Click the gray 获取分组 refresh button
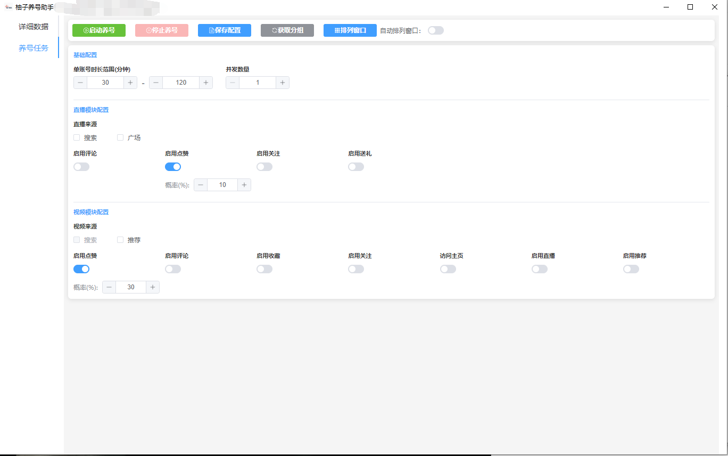The height and width of the screenshot is (456, 728). 287,30
